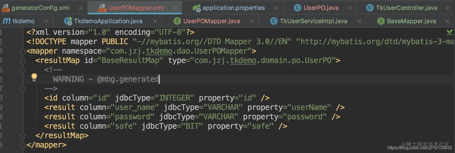
Task: Click the lightbulb intention icon beside WARNING line
Action: [x=34, y=77]
